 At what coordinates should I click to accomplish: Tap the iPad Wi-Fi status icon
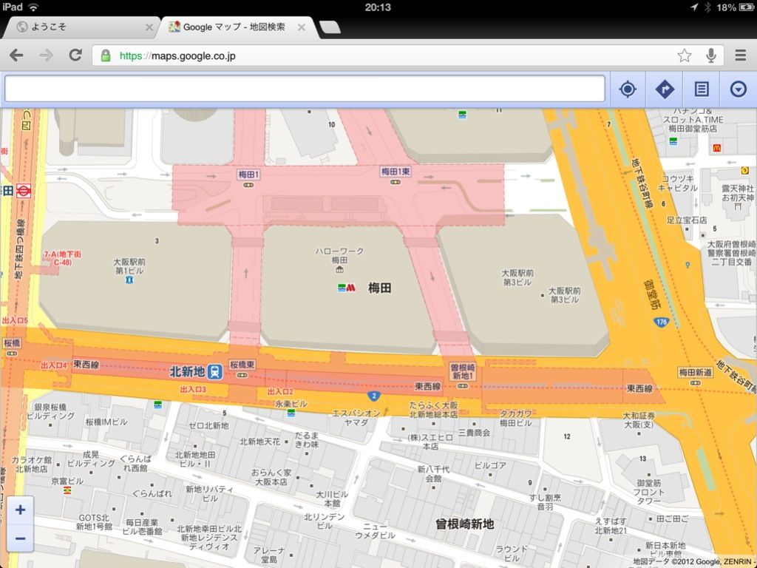click(33, 7)
